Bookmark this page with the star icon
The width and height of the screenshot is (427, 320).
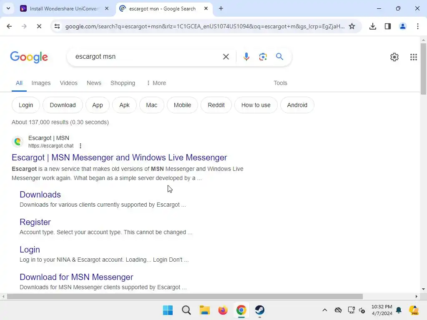pos(352,26)
